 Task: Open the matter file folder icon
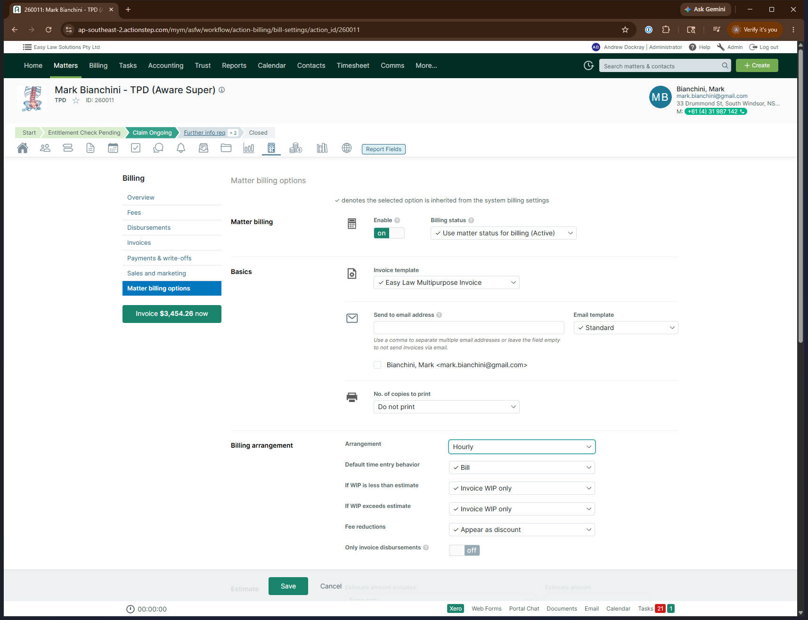coord(226,148)
